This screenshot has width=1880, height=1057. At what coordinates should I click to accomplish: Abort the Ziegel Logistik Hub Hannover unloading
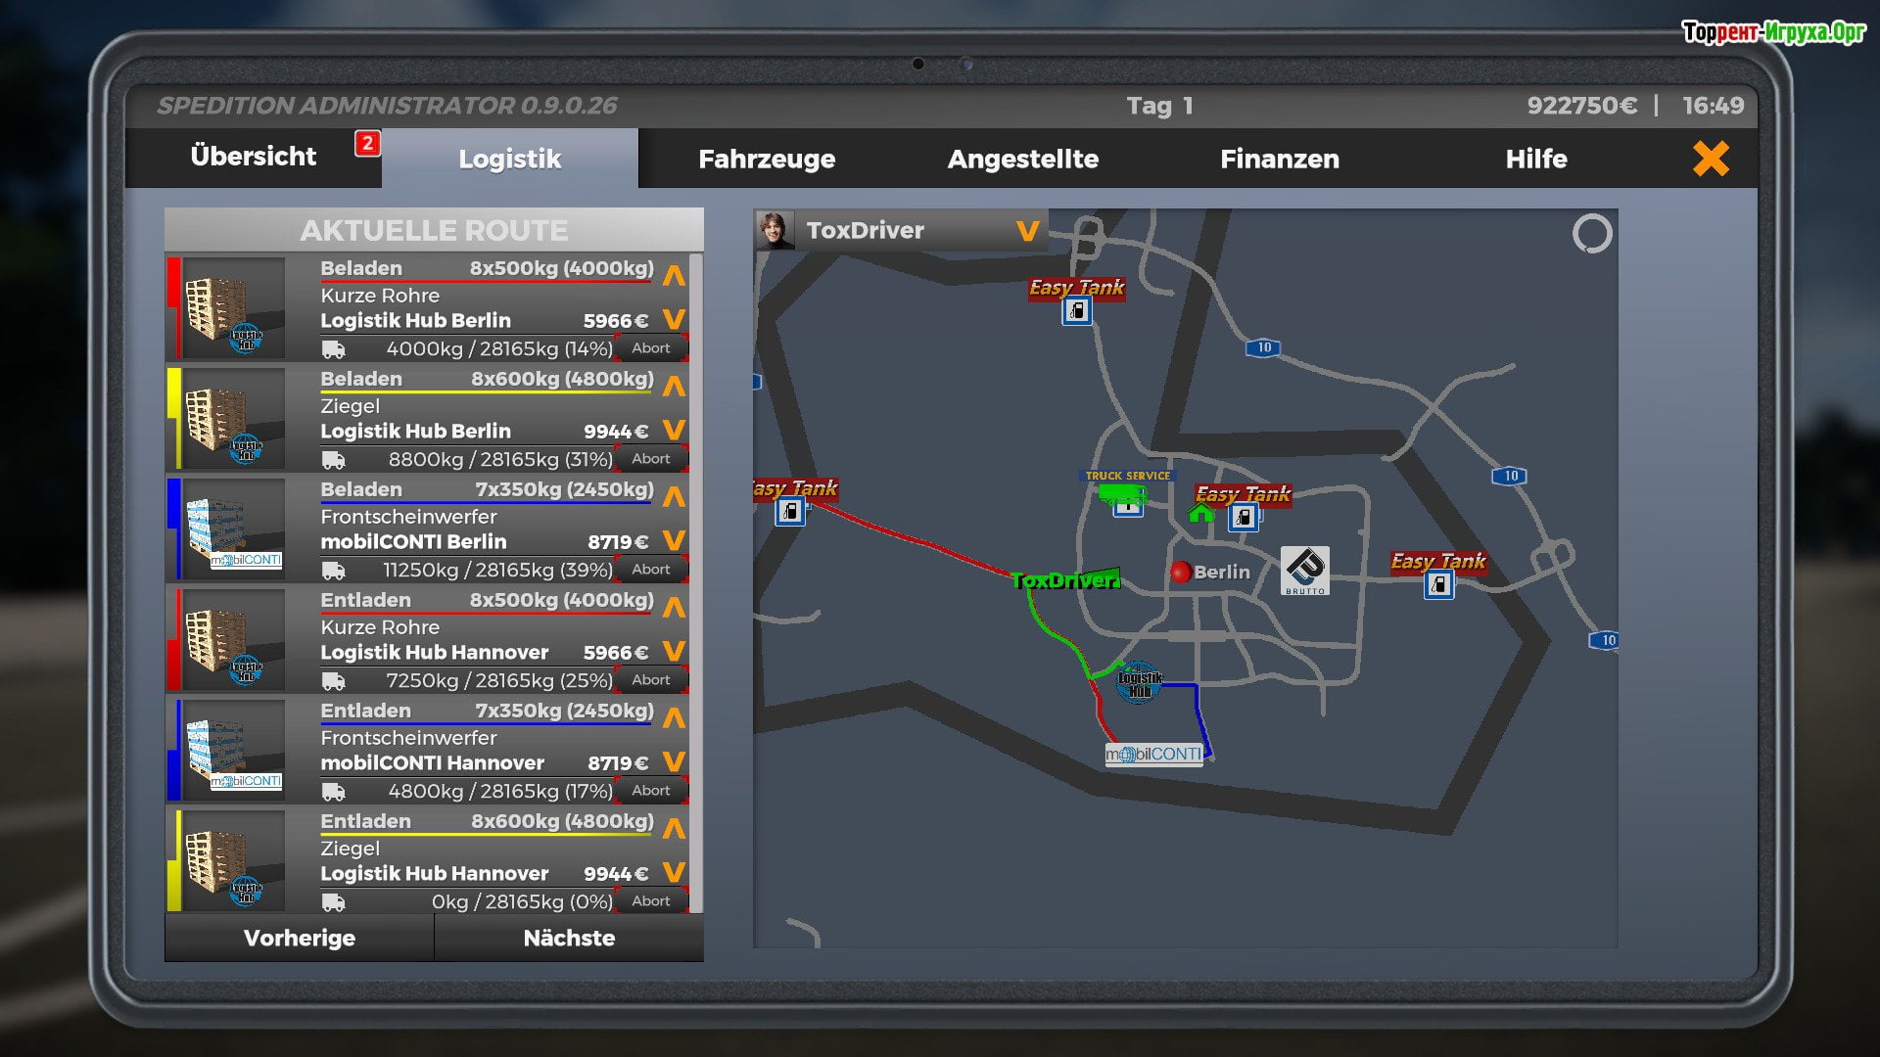tap(650, 900)
